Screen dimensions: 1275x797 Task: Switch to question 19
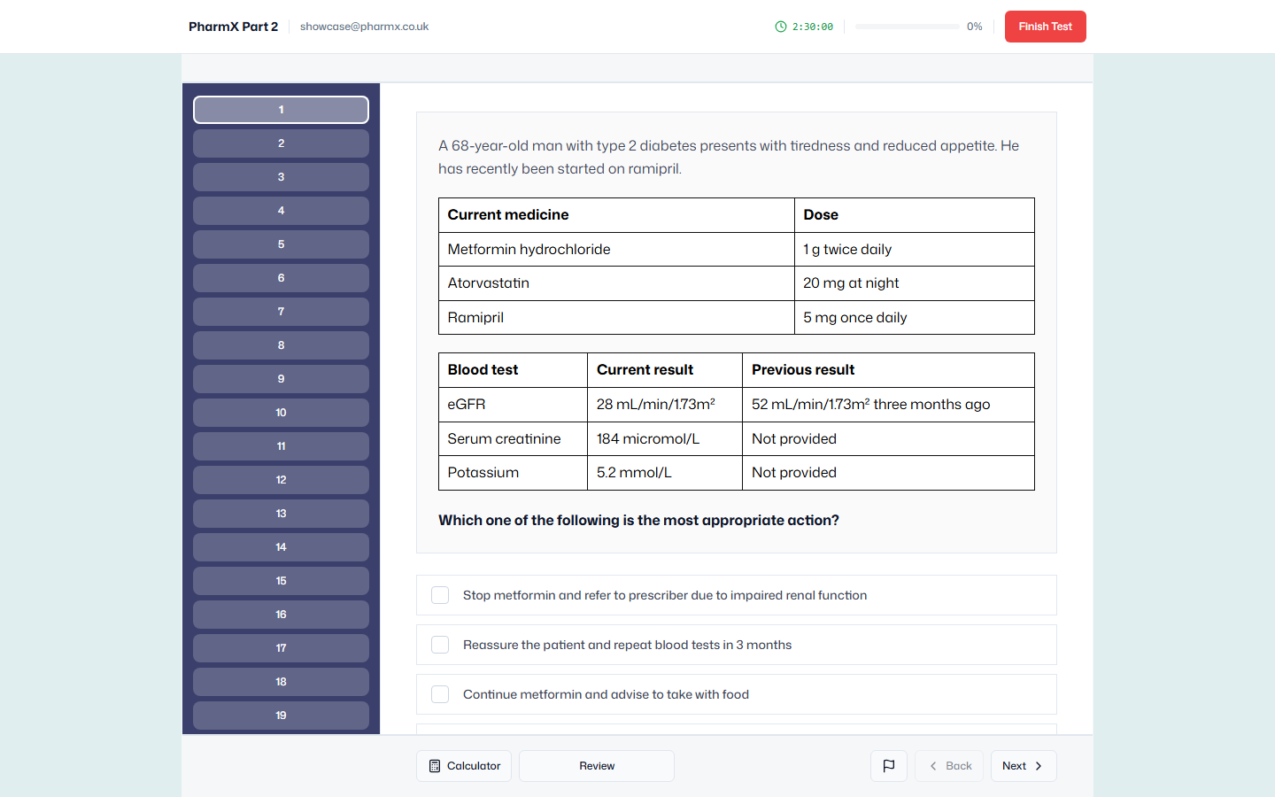pyautogui.click(x=282, y=716)
